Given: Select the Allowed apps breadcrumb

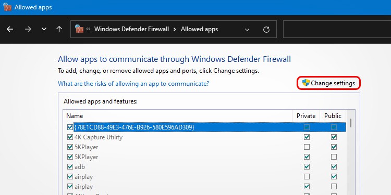Looking at the screenshot, I should 199,29.
